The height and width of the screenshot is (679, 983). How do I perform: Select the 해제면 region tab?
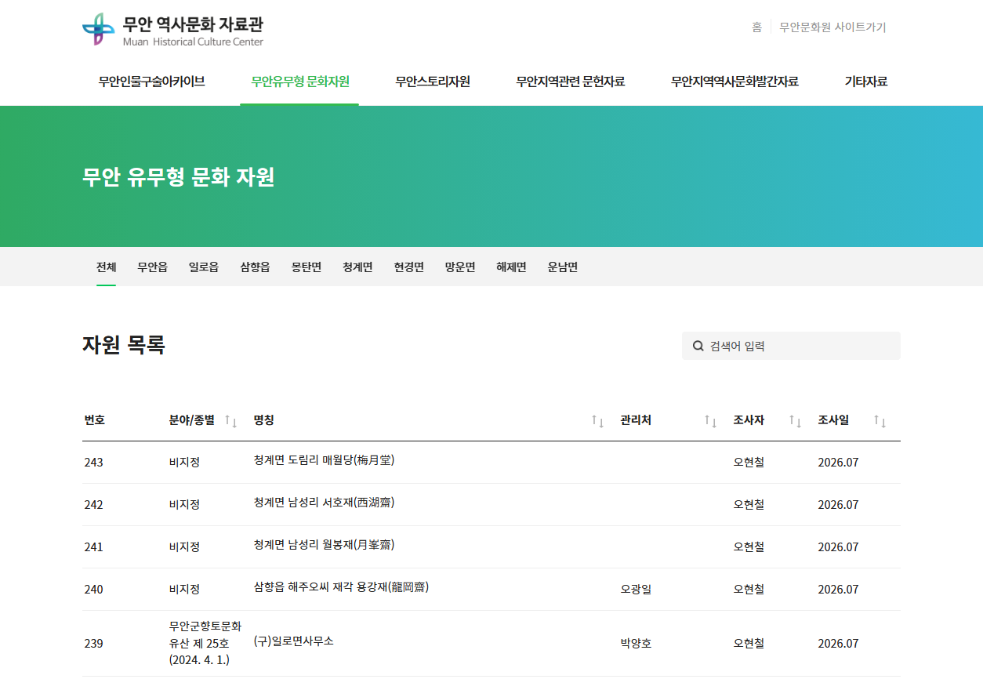tap(511, 267)
